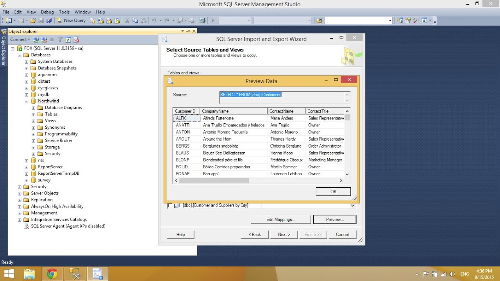Screen dimensions: 500x281
Task: Click OK in the Preview Data dialog
Action: 333,192
